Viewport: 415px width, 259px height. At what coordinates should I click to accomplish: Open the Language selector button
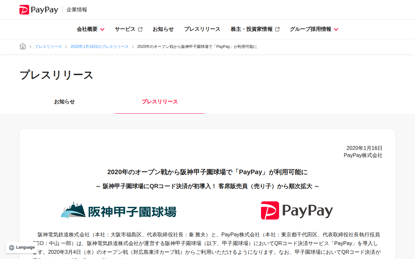22,247
